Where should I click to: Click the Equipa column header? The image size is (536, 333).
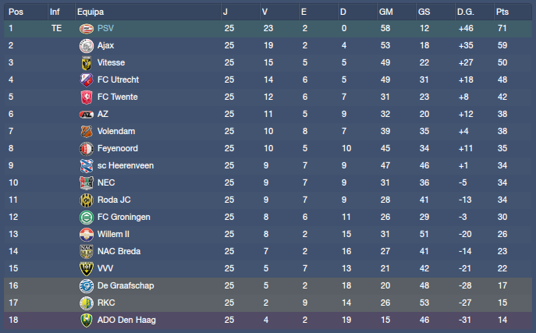pos(91,12)
